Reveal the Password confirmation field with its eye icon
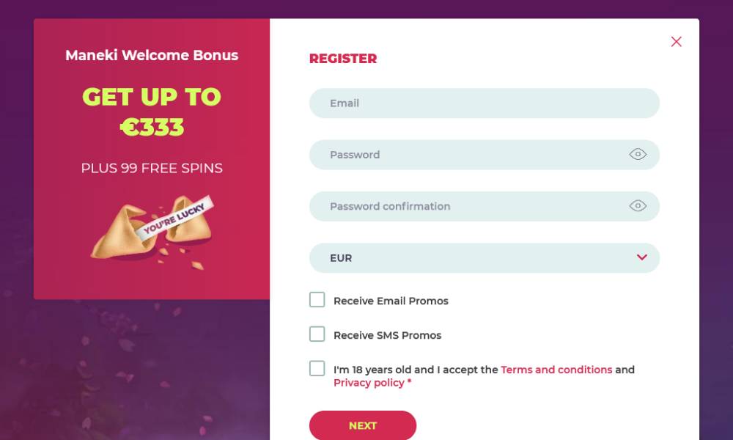This screenshot has height=440, width=733. tap(638, 206)
